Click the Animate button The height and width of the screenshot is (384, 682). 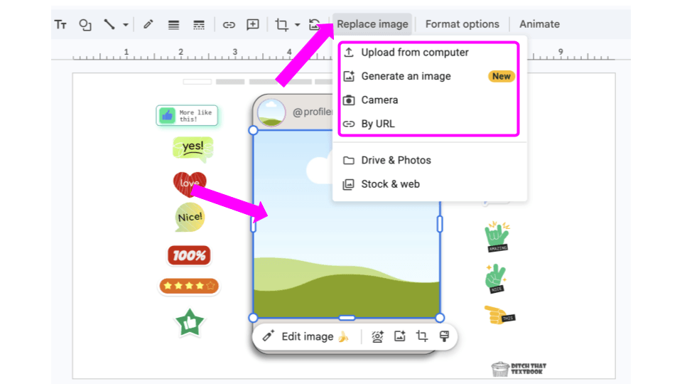pyautogui.click(x=539, y=24)
